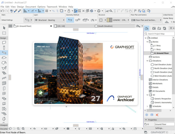The height and width of the screenshot is (134, 175).
Task: Select the Window tool in toolbox
Action: 4,94
